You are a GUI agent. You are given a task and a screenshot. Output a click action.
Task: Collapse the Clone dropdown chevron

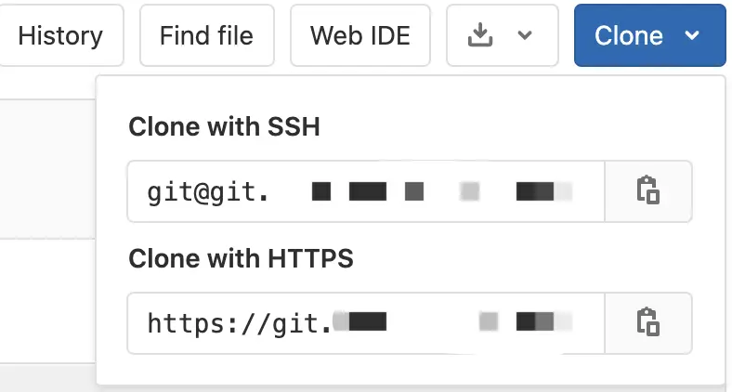coord(692,35)
